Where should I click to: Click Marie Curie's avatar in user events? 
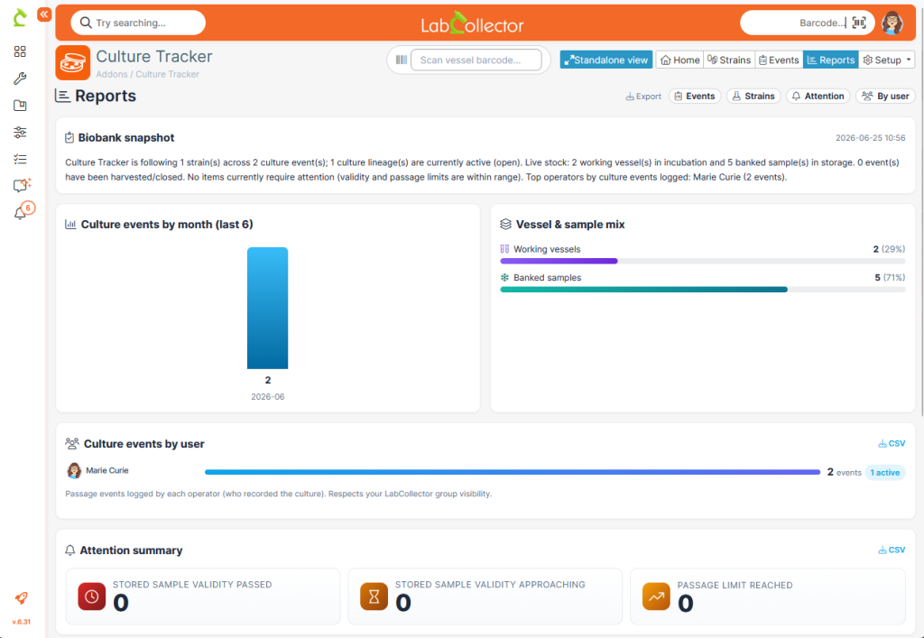coord(74,470)
